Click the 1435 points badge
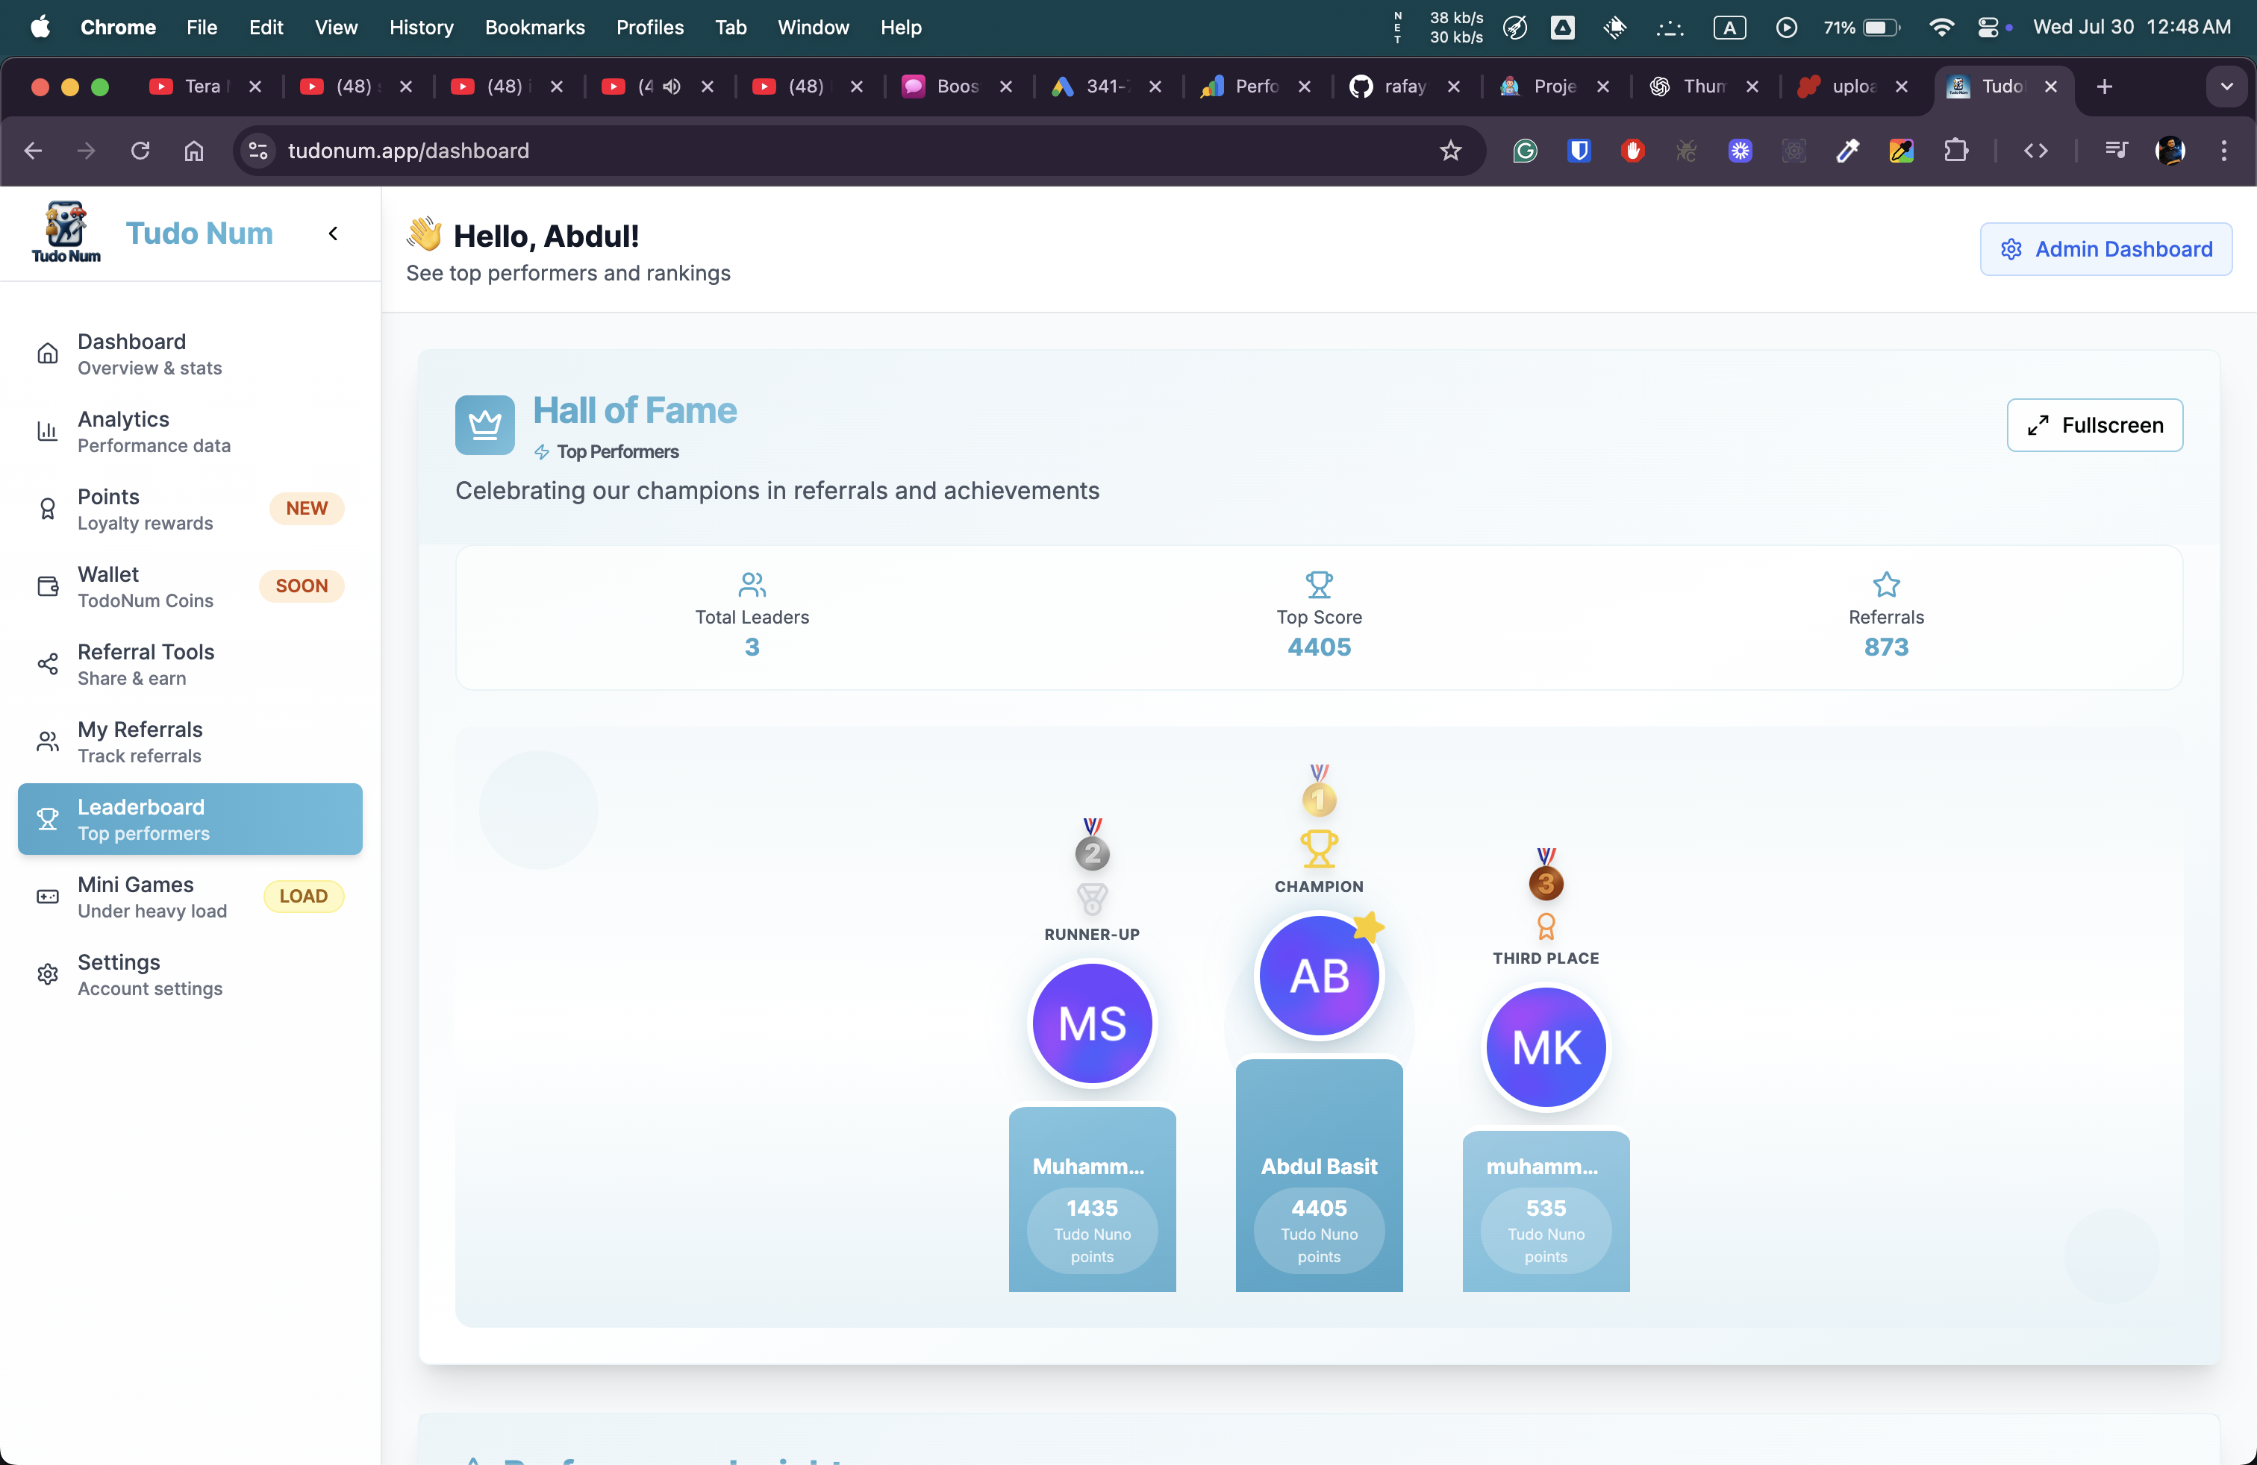 coord(1093,1231)
